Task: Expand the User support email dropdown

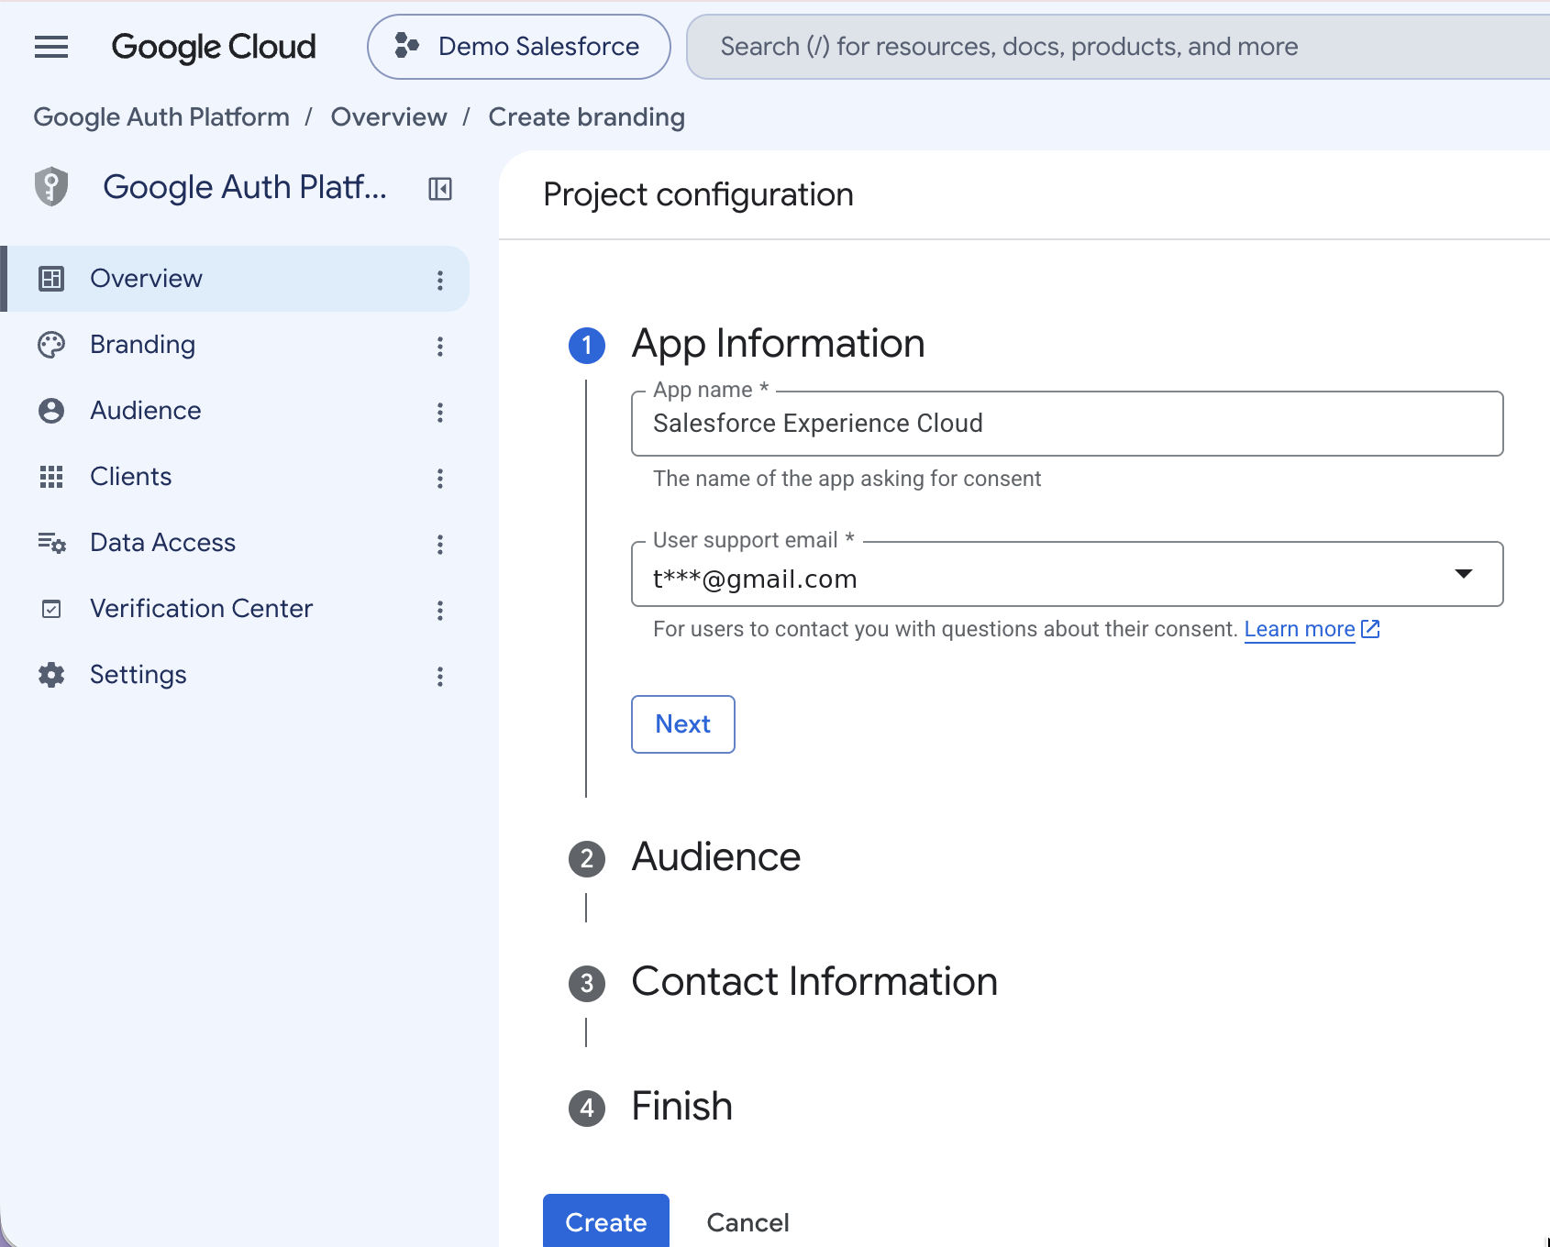Action: [x=1068, y=574]
